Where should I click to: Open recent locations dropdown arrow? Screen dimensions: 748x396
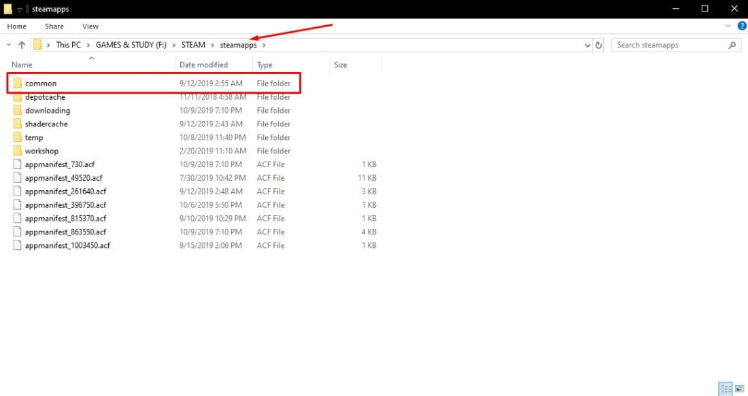8,46
